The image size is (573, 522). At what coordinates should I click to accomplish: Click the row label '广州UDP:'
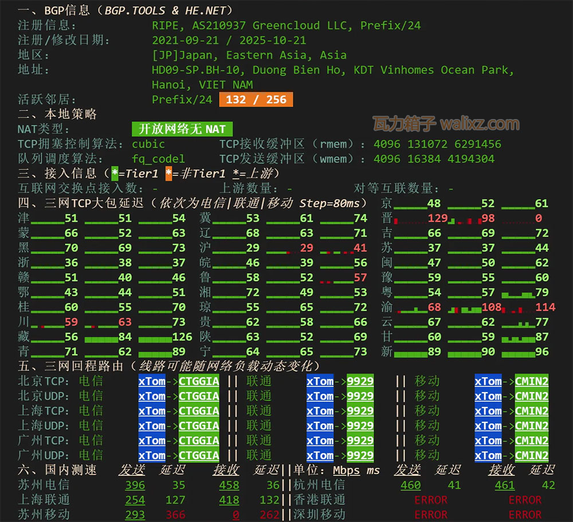point(44,456)
